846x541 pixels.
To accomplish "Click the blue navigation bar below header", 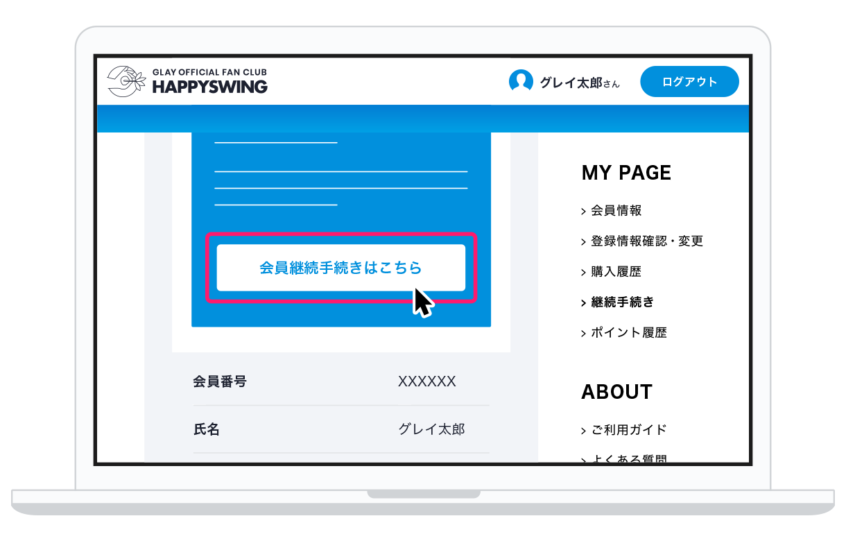I will 423,119.
